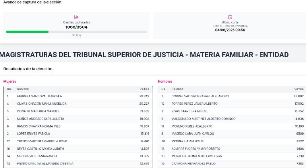Select the timestamp 04/06/2025 09:56
The width and height of the screenshot is (306, 168).
230,30
